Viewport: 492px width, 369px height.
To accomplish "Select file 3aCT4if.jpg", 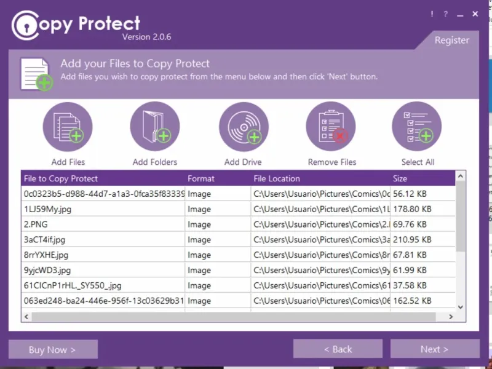I will (238, 240).
